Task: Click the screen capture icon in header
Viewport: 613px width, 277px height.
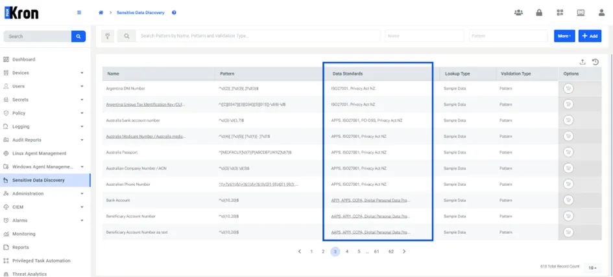Action: [x=581, y=12]
